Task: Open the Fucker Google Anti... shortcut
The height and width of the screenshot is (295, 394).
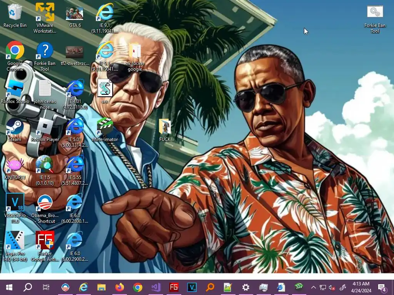Action: click(45, 246)
